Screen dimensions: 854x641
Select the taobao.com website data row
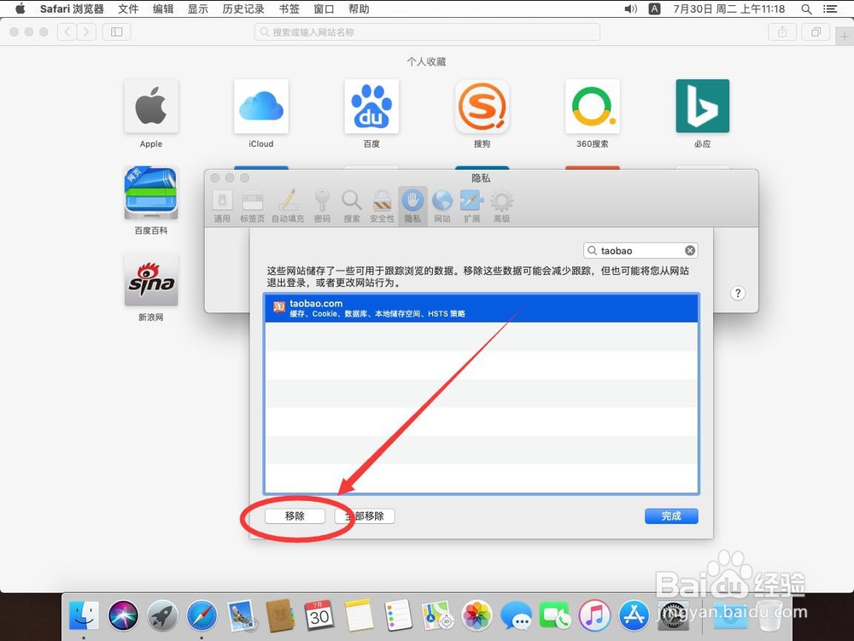point(481,308)
